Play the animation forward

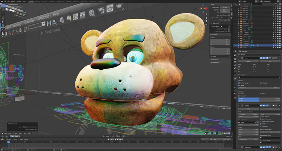(118, 139)
